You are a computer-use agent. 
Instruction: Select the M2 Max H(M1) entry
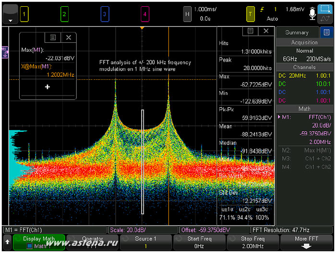306,150
